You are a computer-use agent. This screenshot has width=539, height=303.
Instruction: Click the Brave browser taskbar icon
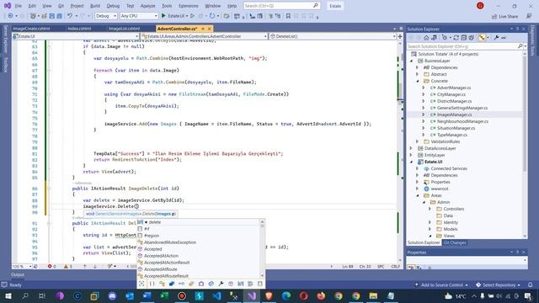coord(269,296)
